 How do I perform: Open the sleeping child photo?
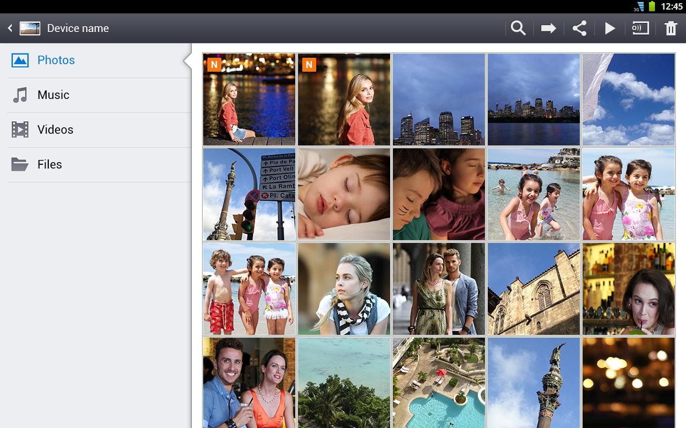[344, 194]
